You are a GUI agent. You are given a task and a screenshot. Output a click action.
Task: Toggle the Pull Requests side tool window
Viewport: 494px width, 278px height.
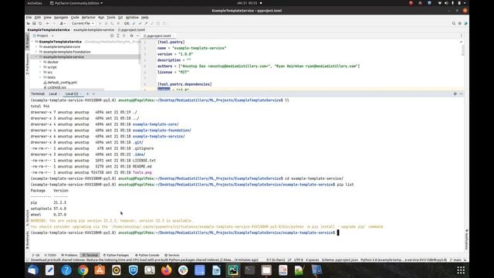pyautogui.click(x=28, y=63)
